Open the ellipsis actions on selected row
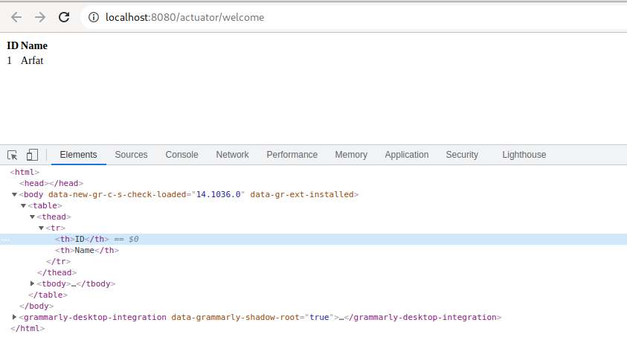 coord(5,240)
